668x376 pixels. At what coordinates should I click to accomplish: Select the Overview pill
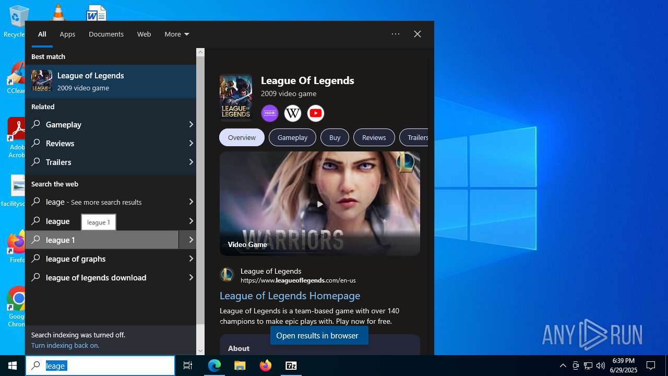pyautogui.click(x=242, y=137)
